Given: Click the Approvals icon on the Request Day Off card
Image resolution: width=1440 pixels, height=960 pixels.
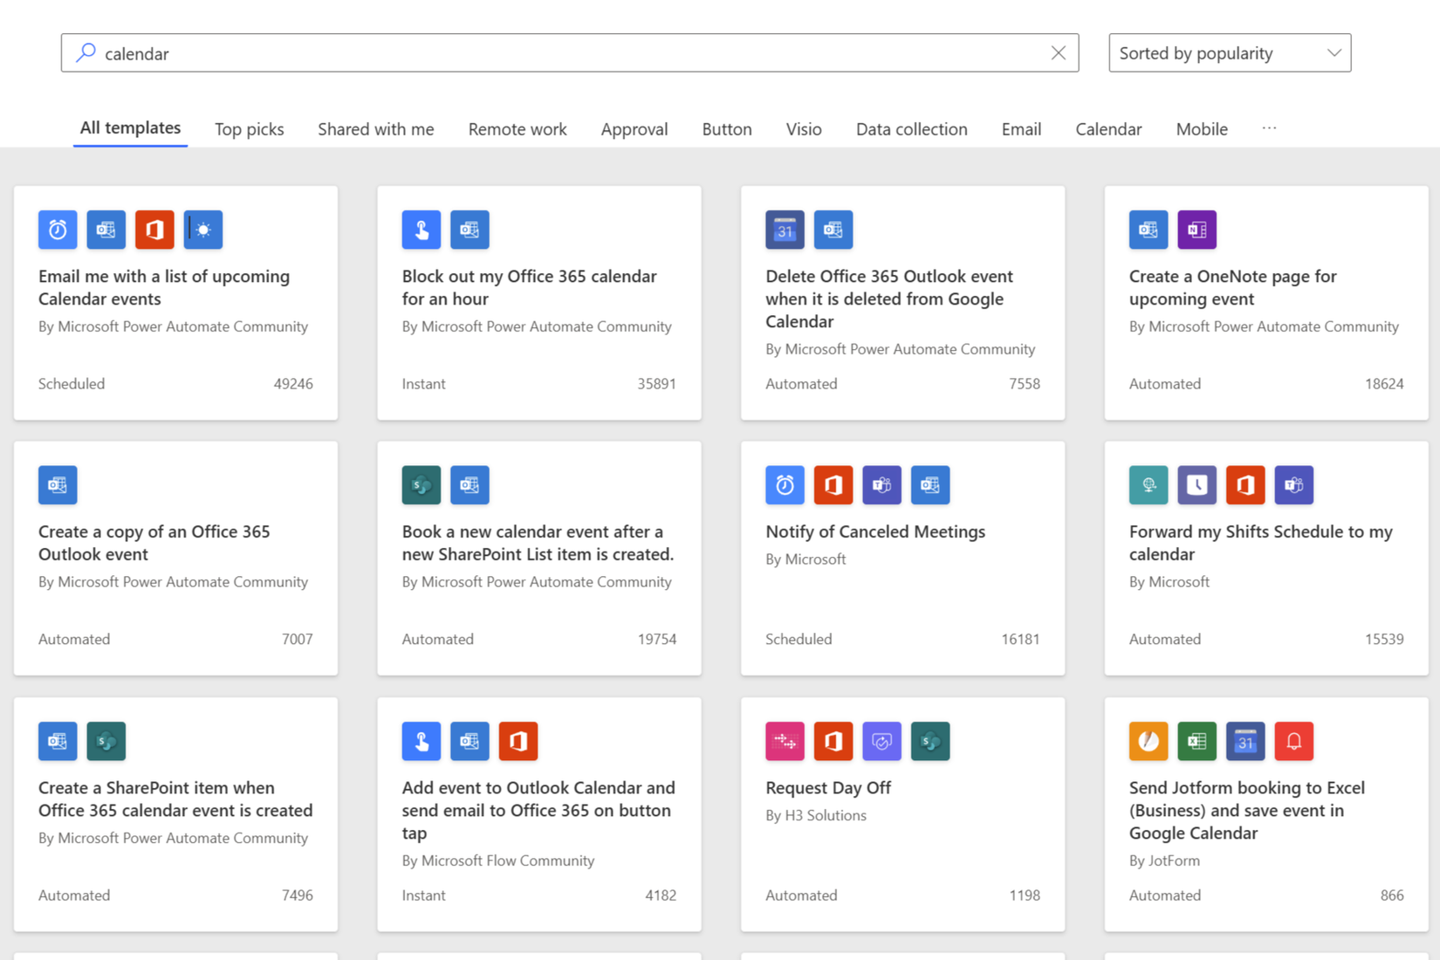Looking at the screenshot, I should [881, 741].
